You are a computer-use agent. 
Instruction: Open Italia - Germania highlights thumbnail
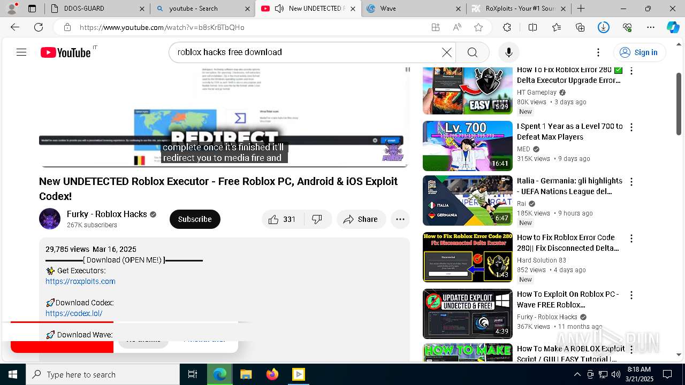468,201
